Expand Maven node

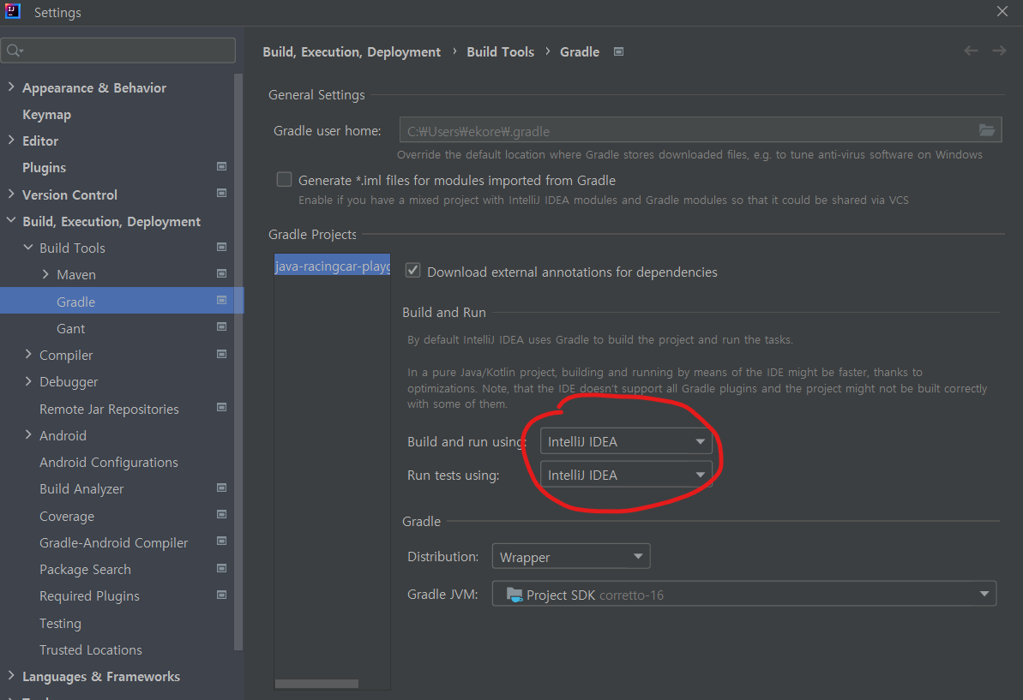[45, 274]
